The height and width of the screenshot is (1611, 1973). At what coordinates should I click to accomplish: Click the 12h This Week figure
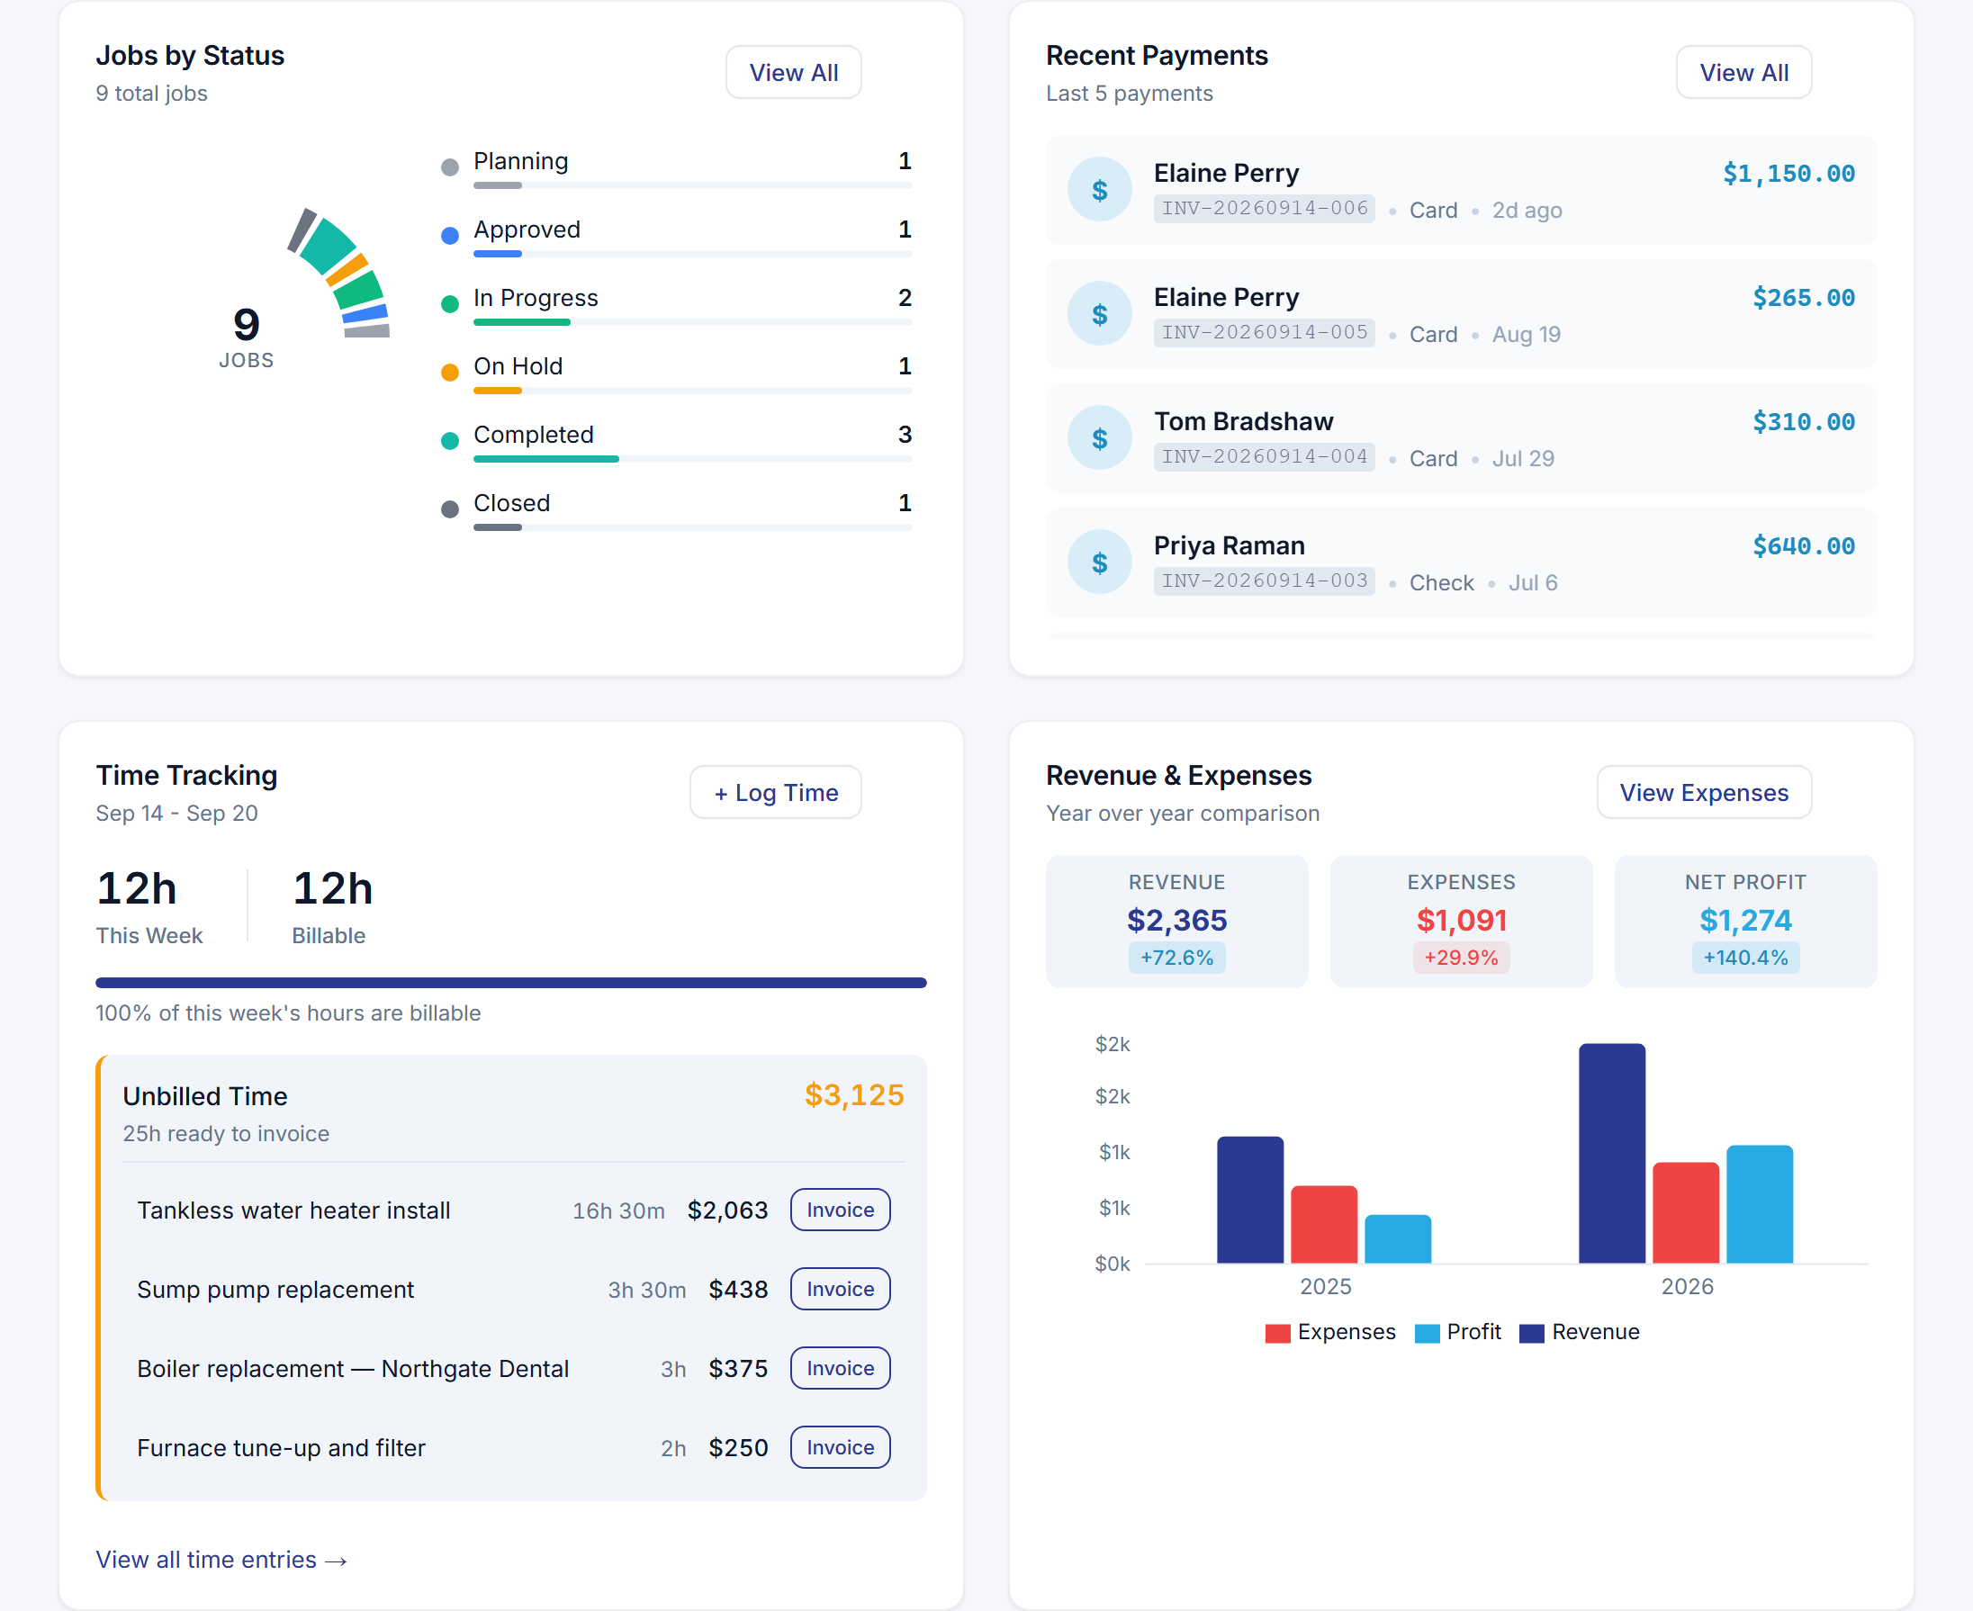click(137, 889)
